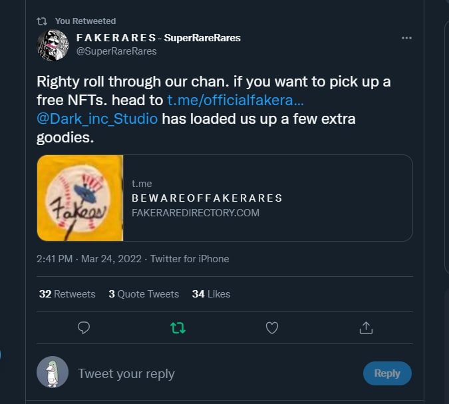View the 34 Likes list
Image resolution: width=449 pixels, height=404 pixels.
pos(211,294)
